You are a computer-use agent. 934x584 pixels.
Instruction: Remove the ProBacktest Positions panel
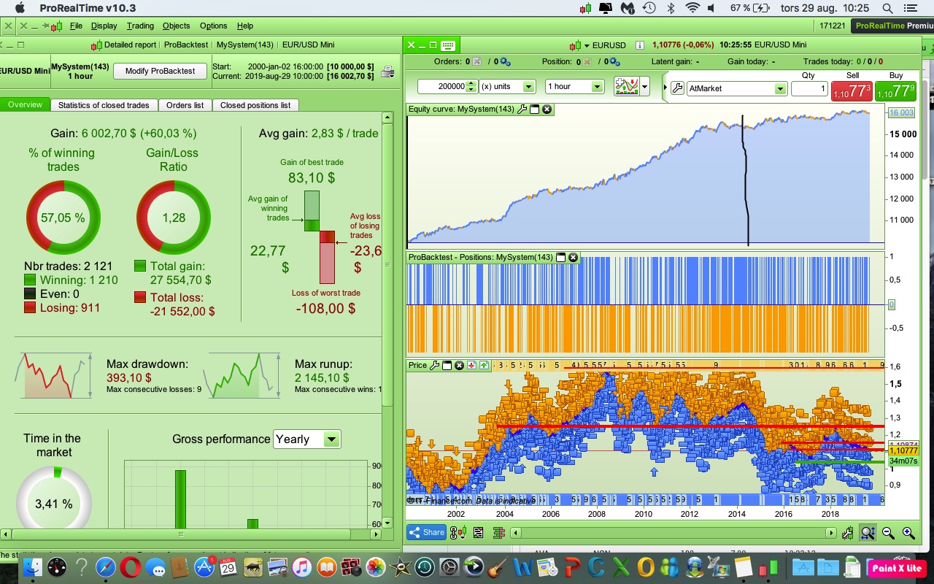573,258
